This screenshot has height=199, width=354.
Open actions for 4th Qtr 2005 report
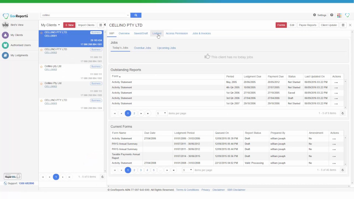point(336,88)
